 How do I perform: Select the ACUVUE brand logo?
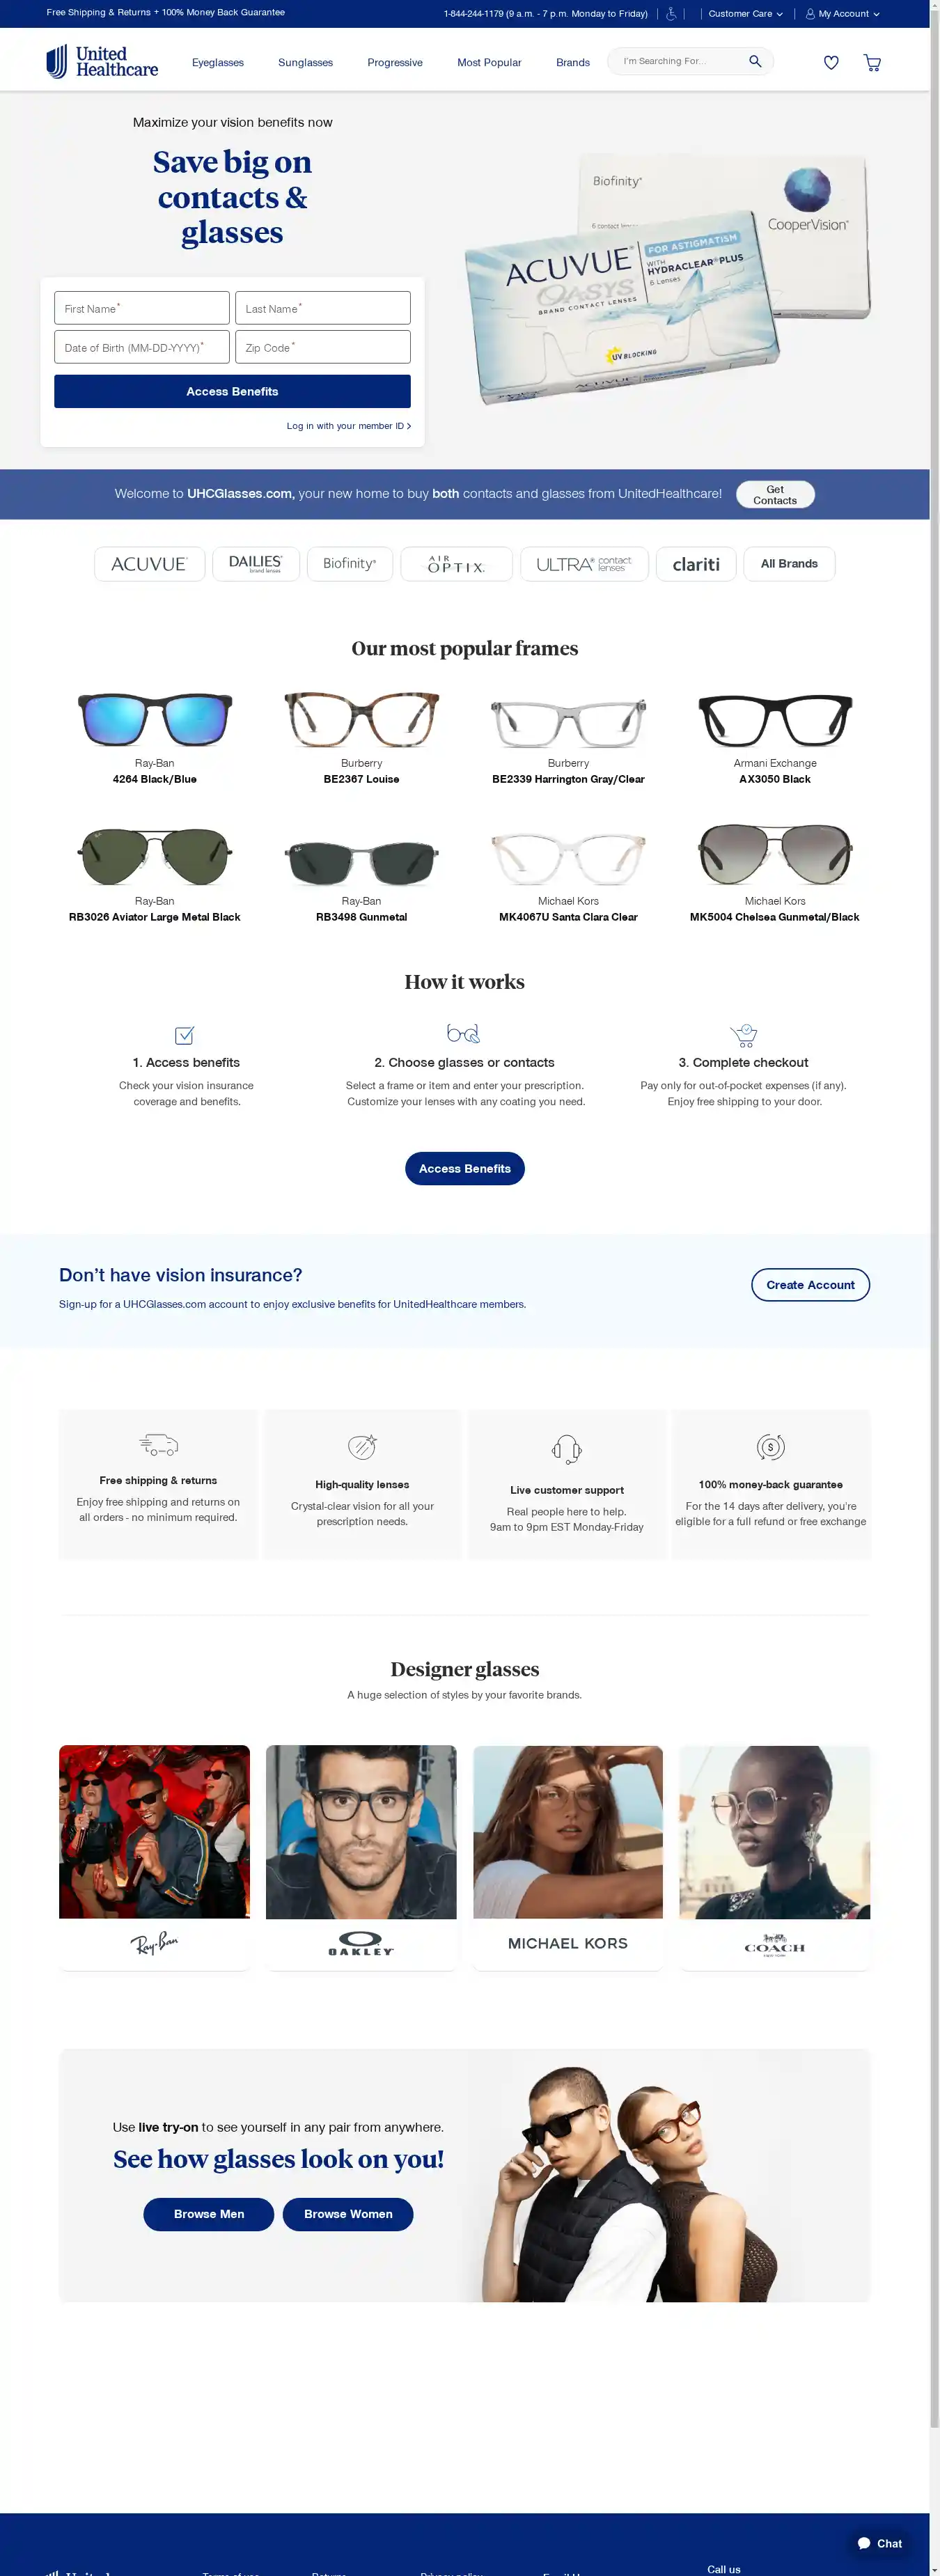149,564
